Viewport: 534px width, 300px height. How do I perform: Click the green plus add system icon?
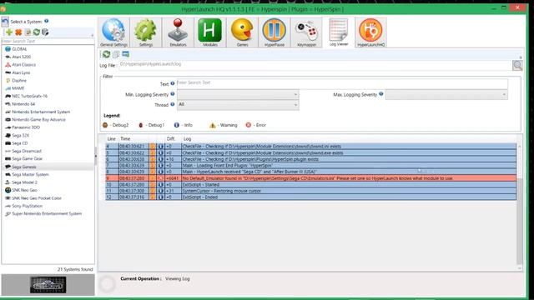[9, 32]
